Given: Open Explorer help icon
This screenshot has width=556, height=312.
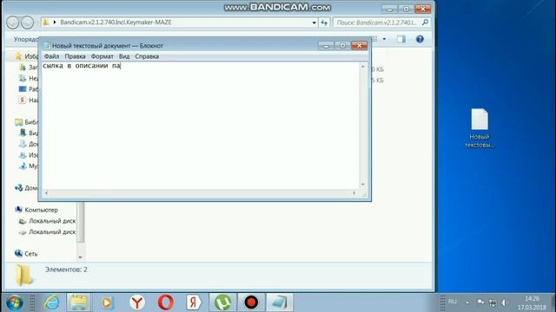Looking at the screenshot, I should 420,39.
